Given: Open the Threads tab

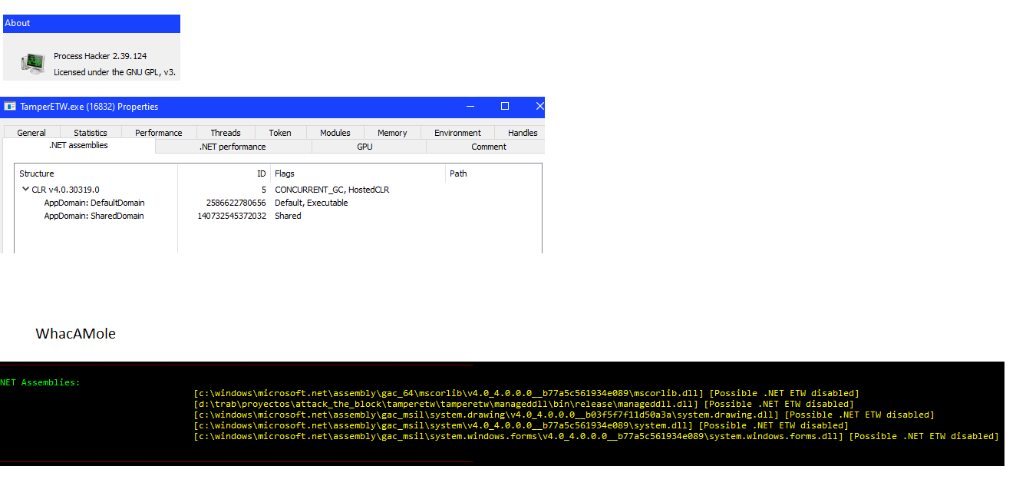Looking at the screenshot, I should [x=225, y=132].
